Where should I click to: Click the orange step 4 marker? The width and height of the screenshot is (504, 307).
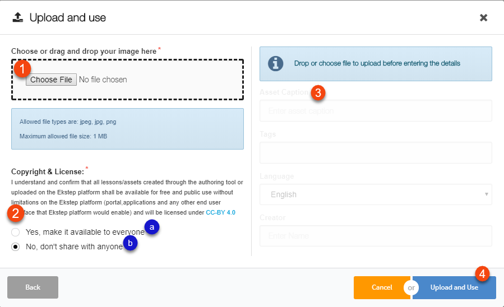482,273
